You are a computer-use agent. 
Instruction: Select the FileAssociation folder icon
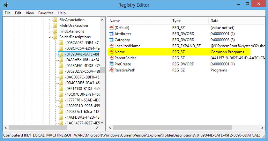pos(55,20)
